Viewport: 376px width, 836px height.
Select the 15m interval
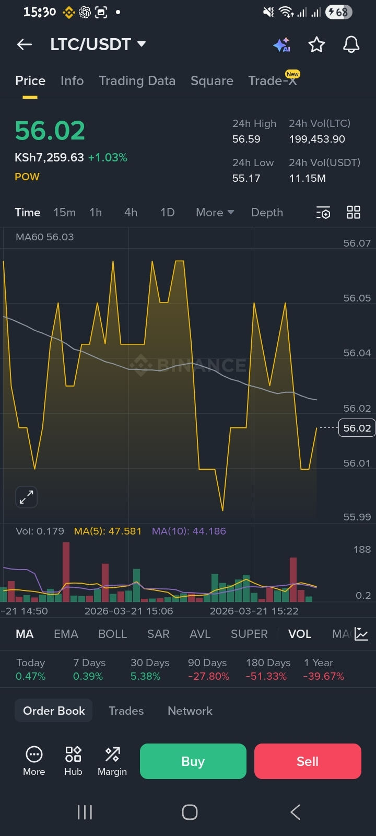pos(65,213)
